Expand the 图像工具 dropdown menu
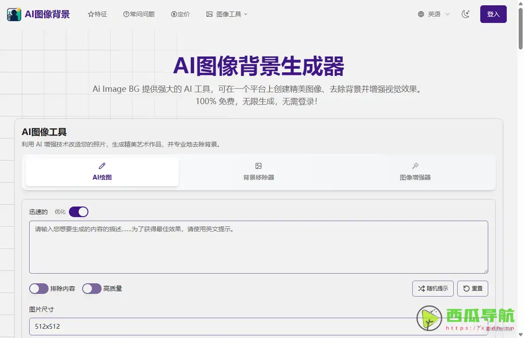The height and width of the screenshot is (338, 524). [227, 14]
